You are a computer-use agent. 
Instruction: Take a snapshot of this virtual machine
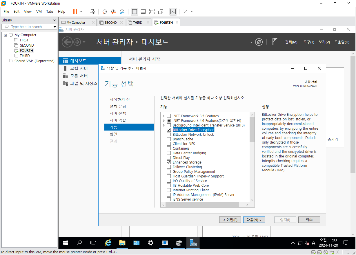(x=104, y=12)
